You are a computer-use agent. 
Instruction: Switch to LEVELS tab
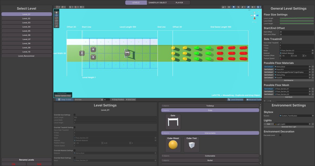[136, 3]
